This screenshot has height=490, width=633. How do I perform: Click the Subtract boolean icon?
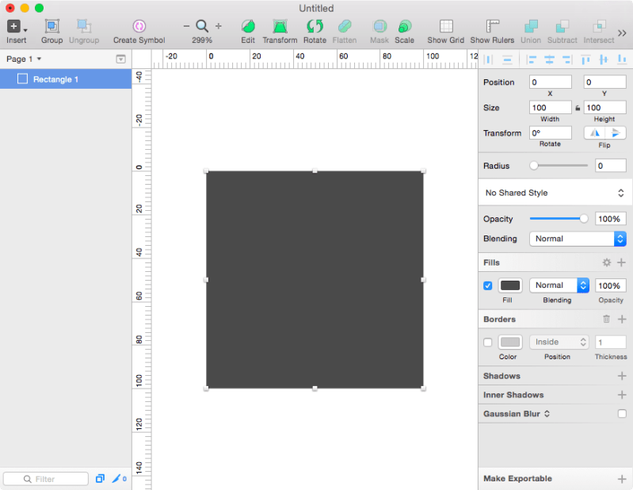point(562,26)
